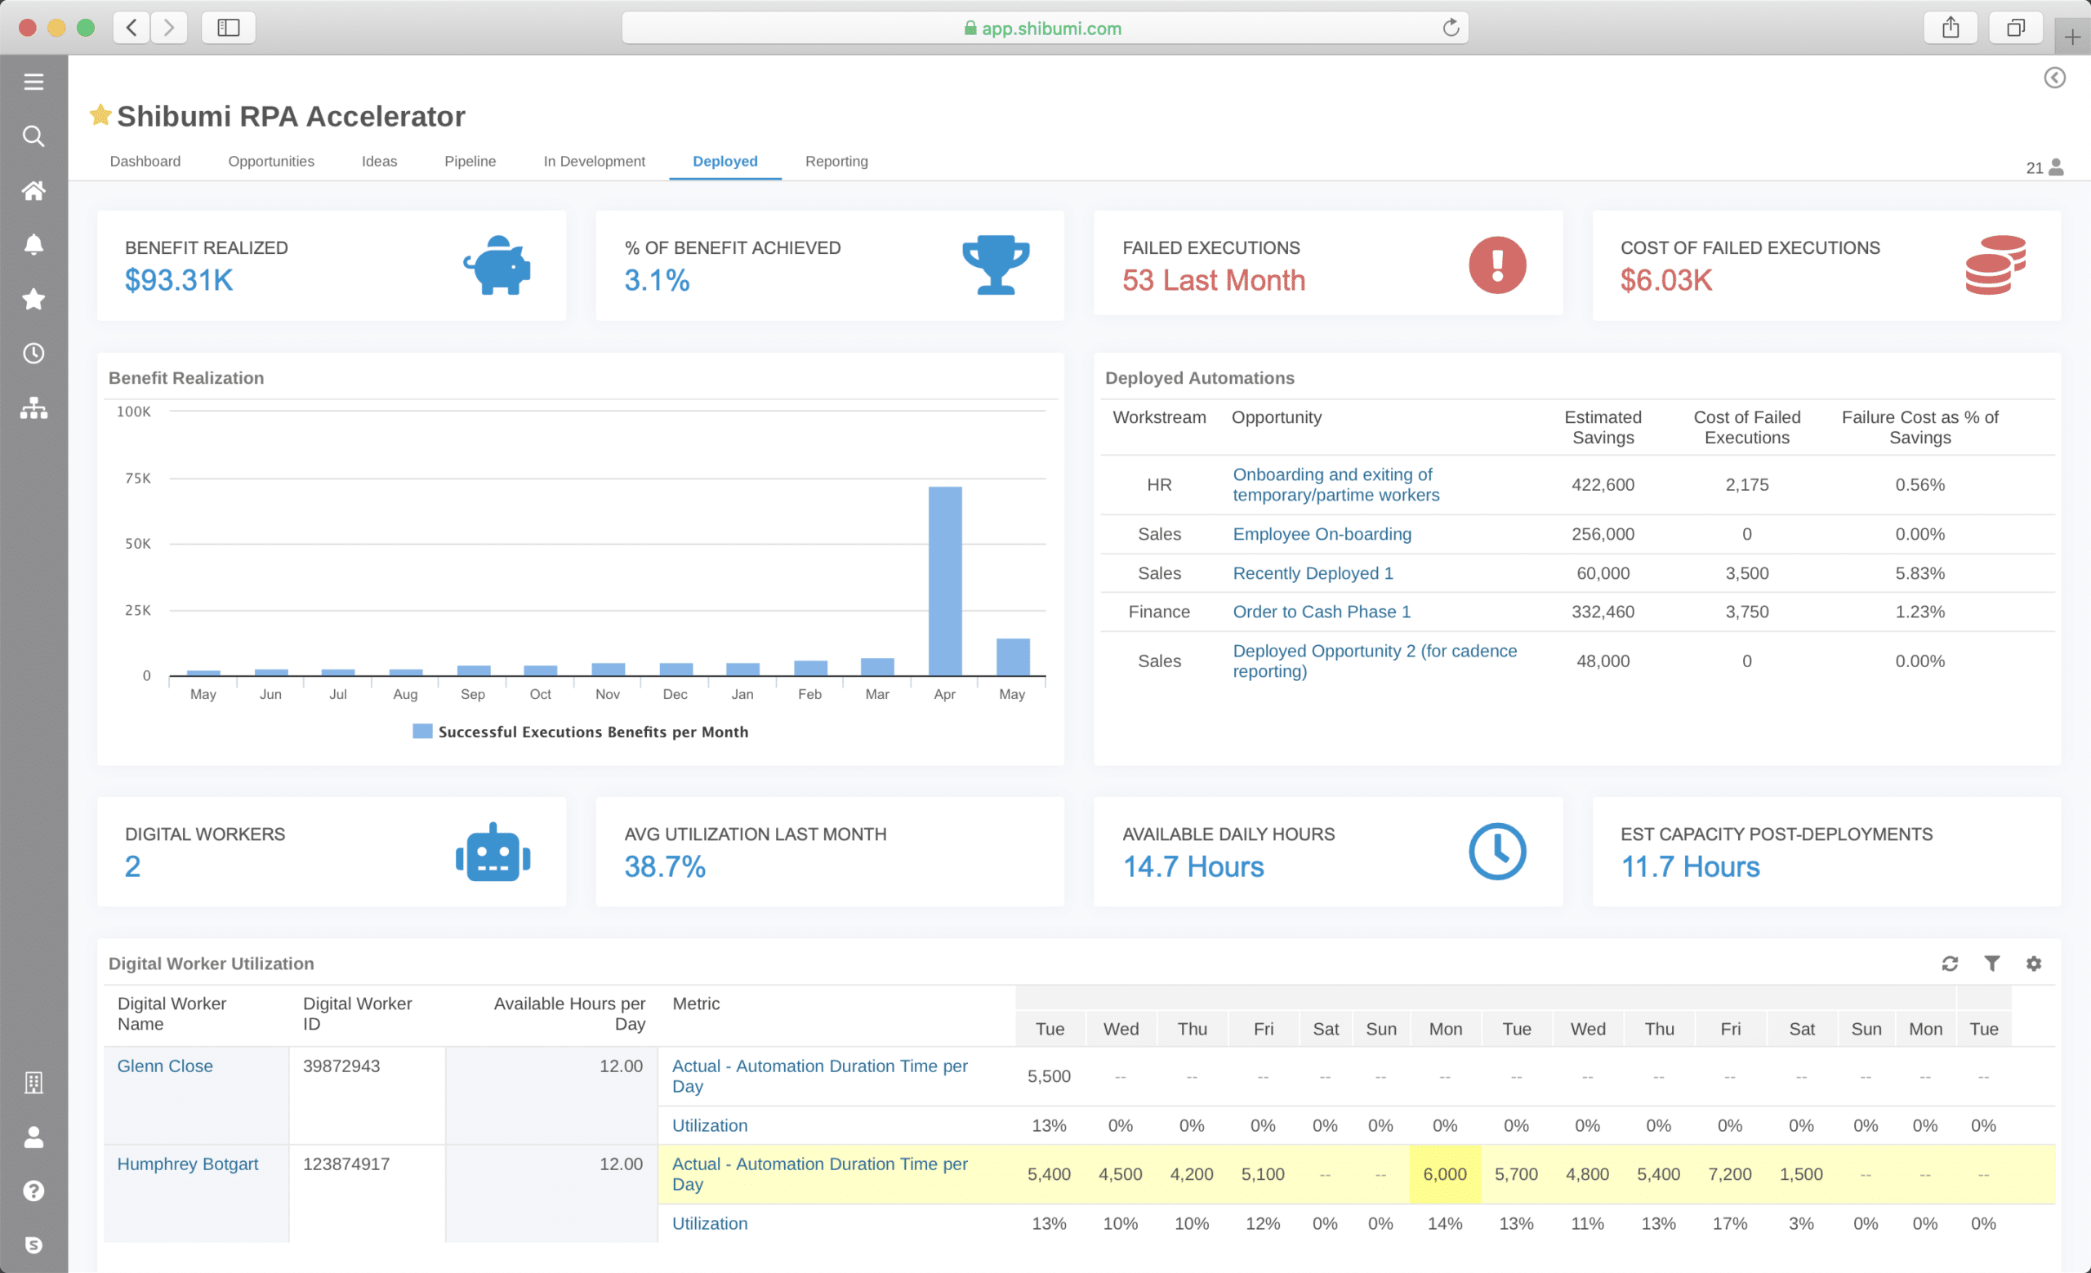This screenshot has height=1273, width=2091.
Task: Toggle favorite star next to Shibumi RPA Accelerator
Action: tap(100, 114)
